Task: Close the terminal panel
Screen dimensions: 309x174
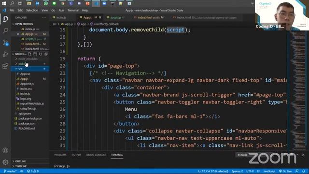Action: (x=303, y=155)
